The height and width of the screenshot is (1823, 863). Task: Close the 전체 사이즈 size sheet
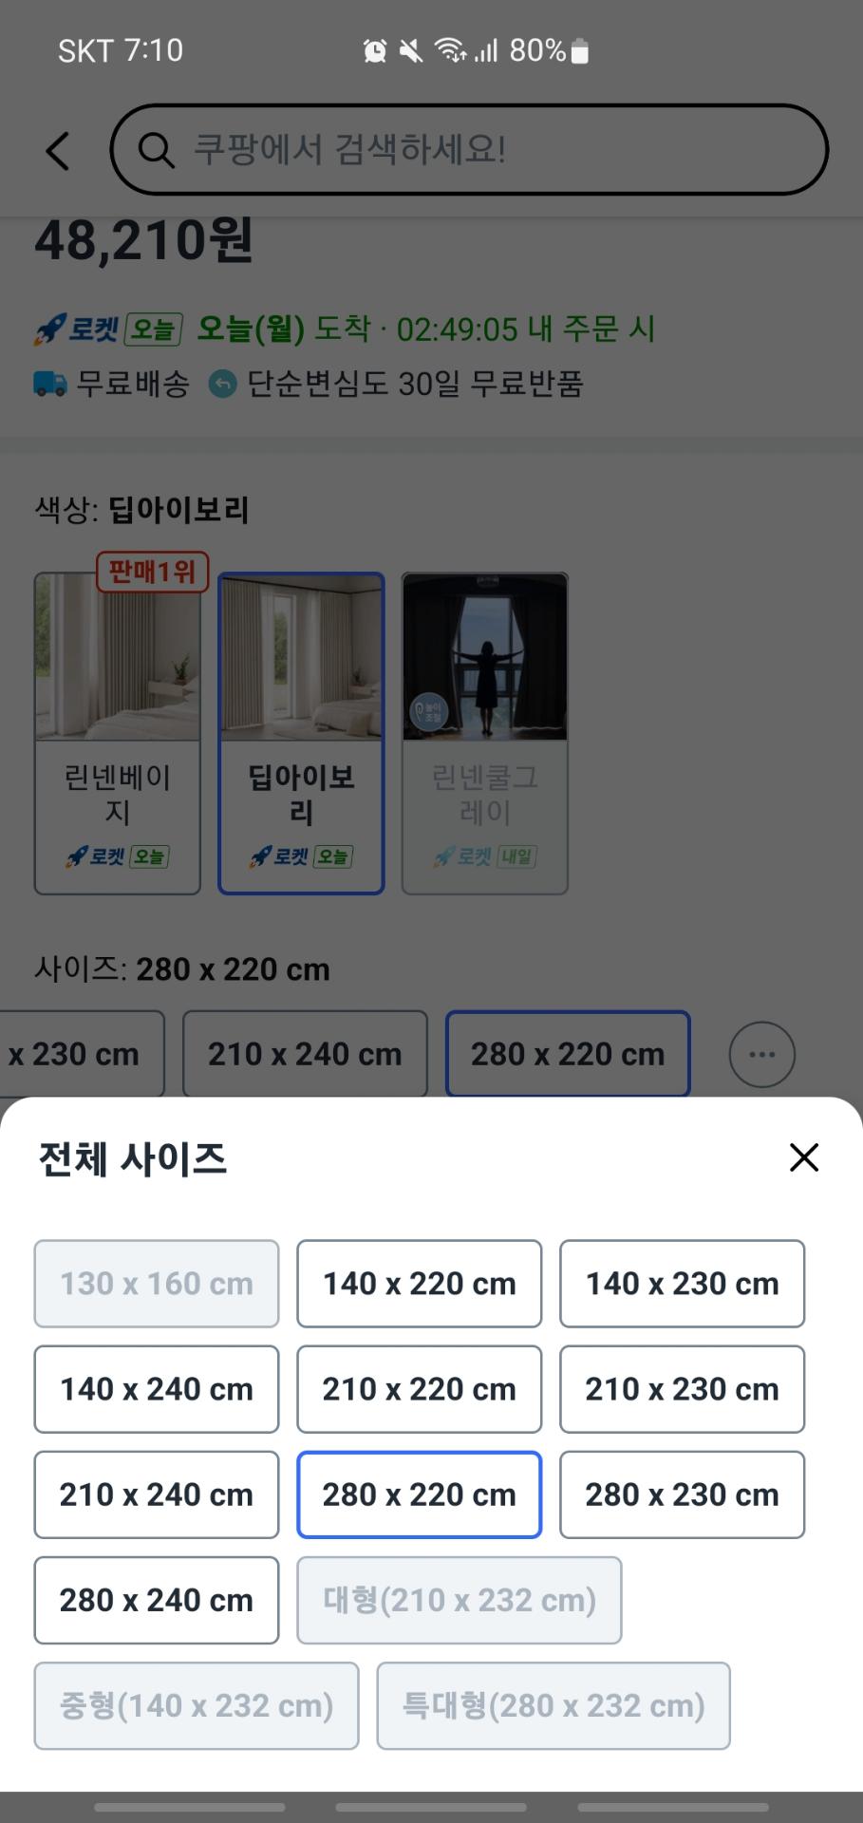pyautogui.click(x=803, y=1157)
